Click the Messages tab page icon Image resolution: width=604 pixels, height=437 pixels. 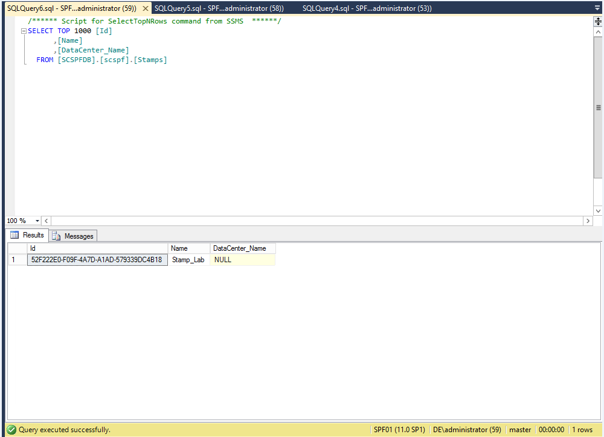(x=57, y=236)
